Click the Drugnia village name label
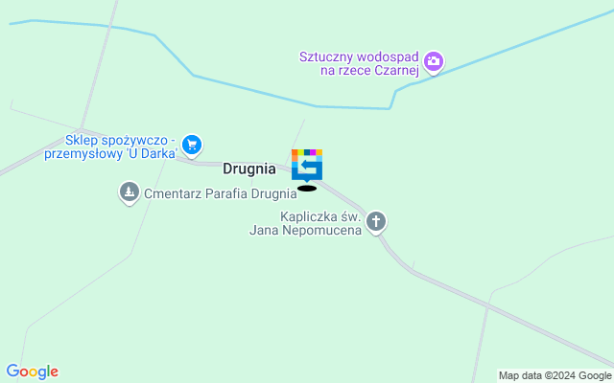This screenshot has width=614, height=383. (x=249, y=169)
